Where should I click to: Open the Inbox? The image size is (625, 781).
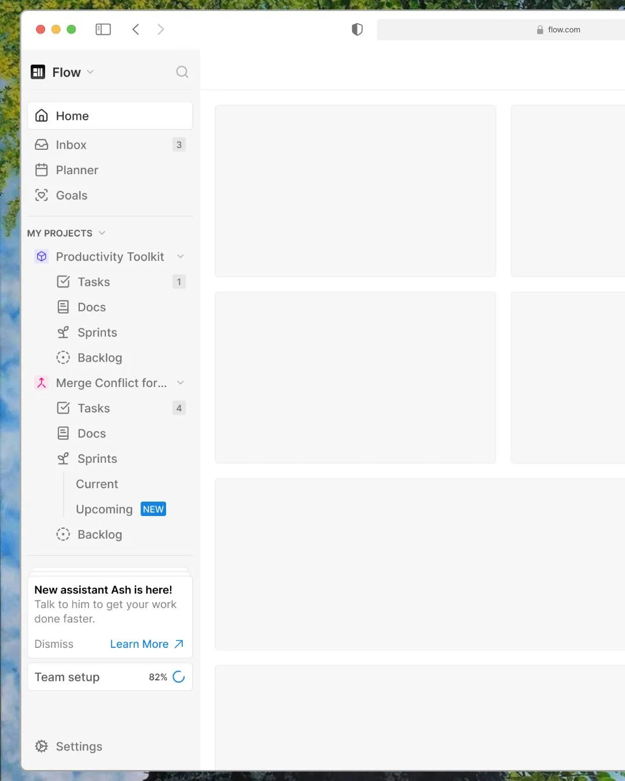(x=110, y=145)
